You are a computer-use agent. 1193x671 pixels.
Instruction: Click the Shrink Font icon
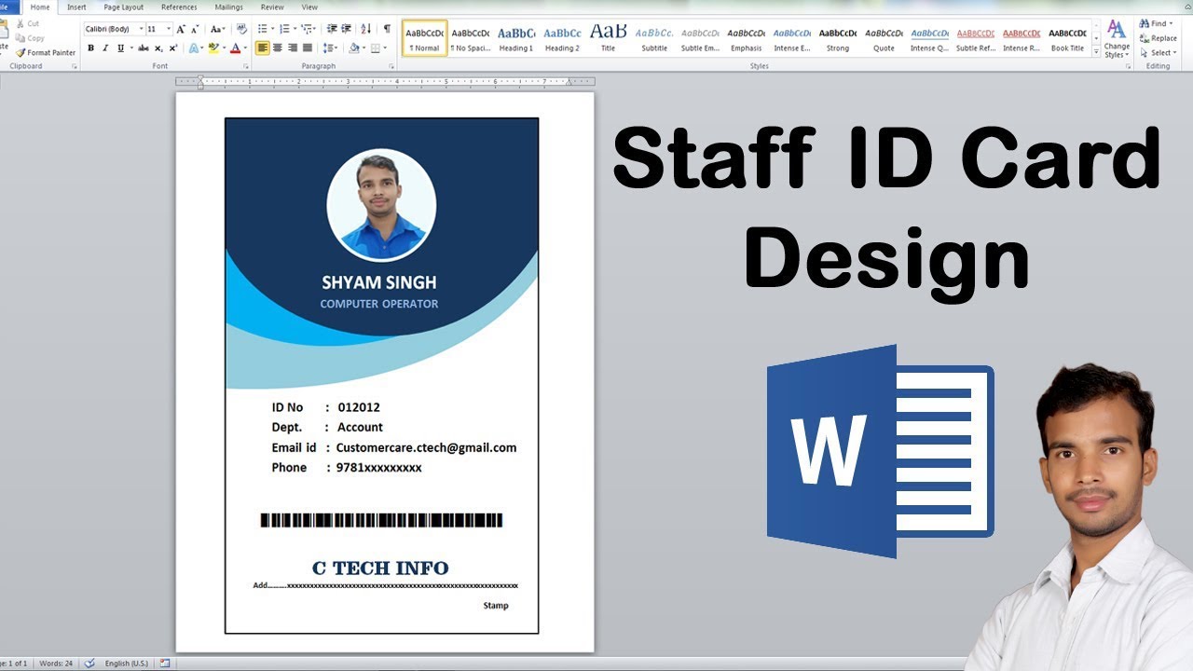(x=195, y=29)
